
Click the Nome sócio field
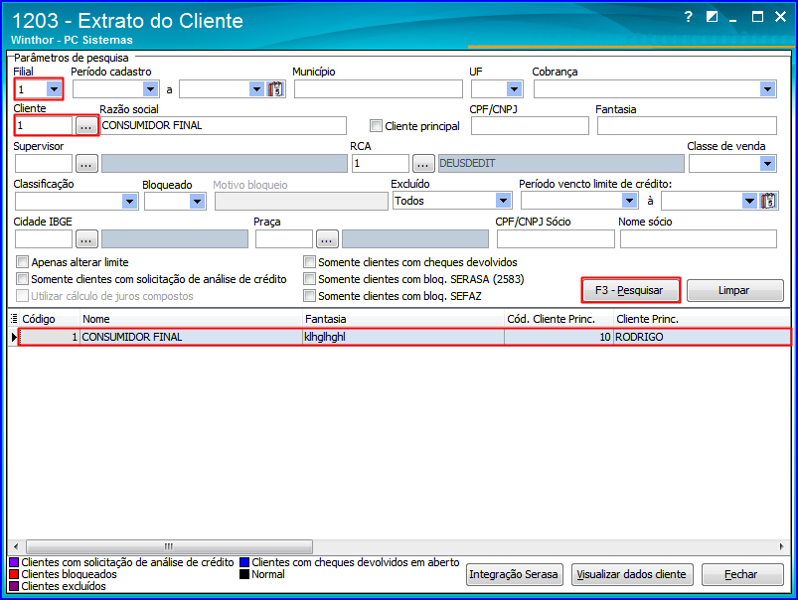coord(699,238)
